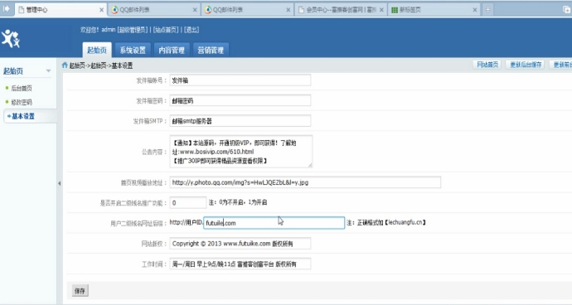Focus the 发件箱SMTP input field
This screenshot has height=305, width=572.
[x=240, y=121]
